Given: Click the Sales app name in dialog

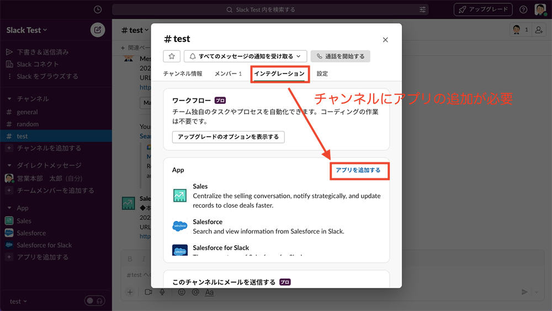Looking at the screenshot, I should [x=200, y=186].
